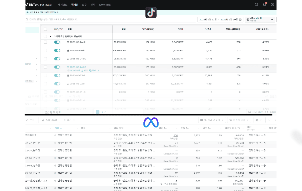Viewport: 302px width, 191px height.
Task: Sort Meta table by 게재 column
Action: tap(58, 128)
